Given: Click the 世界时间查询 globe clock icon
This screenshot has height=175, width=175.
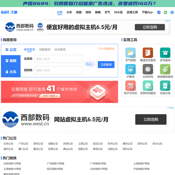Looking at the screenshot, I should (148, 86).
